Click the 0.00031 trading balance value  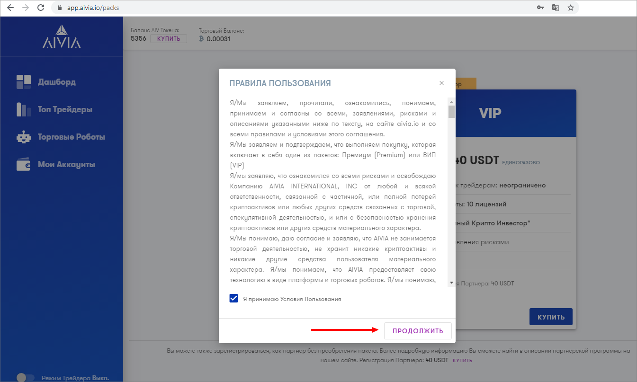(218, 39)
